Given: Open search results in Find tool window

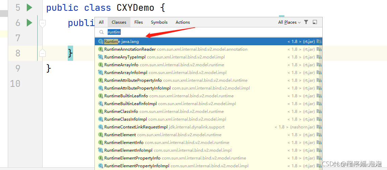Looking at the screenshot, I should point(315,22).
